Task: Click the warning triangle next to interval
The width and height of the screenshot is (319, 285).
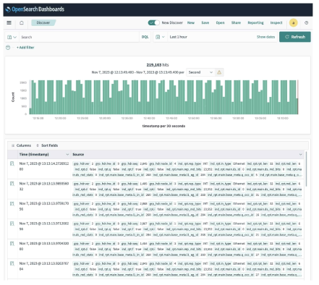Action: click(219, 72)
